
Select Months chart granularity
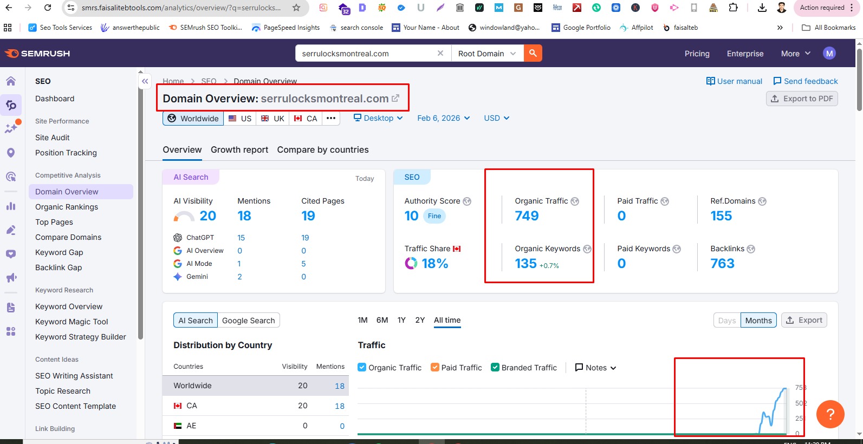click(758, 321)
